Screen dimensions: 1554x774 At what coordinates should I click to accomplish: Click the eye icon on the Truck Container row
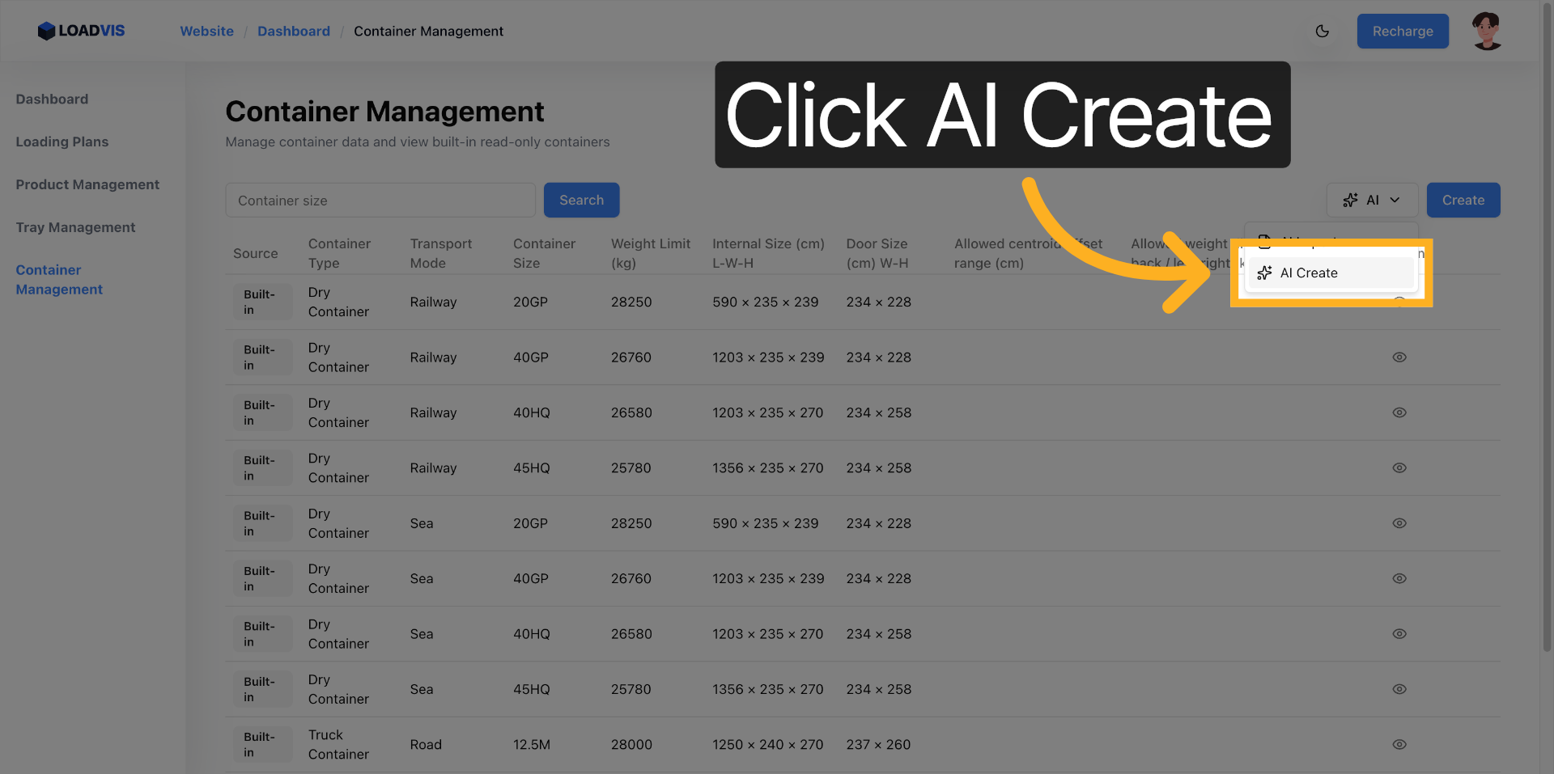(x=1399, y=744)
